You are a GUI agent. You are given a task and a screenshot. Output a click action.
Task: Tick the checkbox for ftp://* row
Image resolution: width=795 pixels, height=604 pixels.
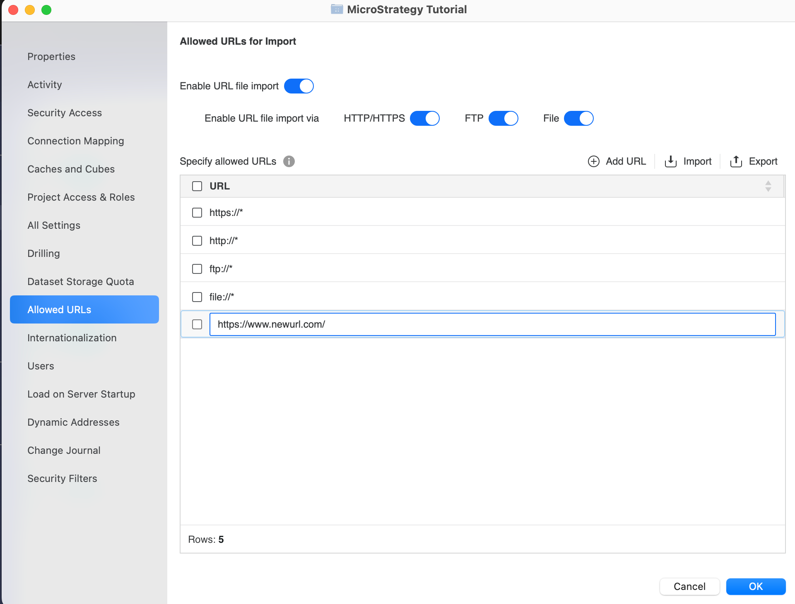click(197, 269)
